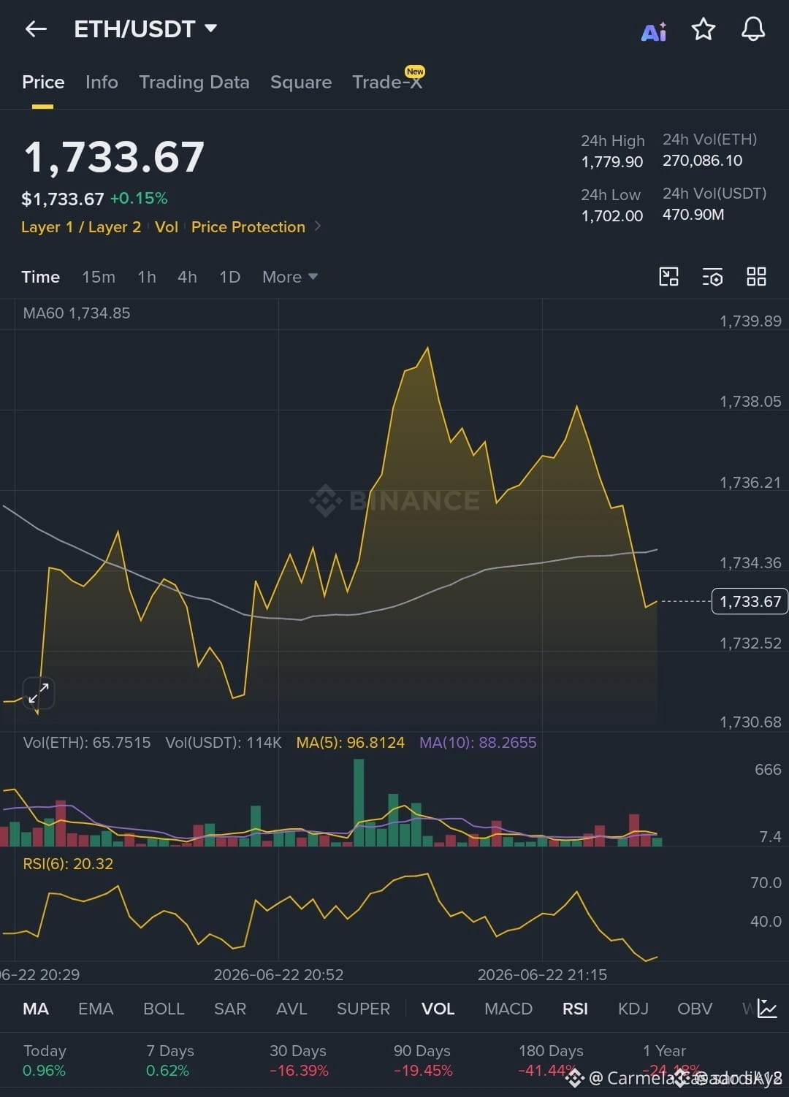Screen dimensions: 789x1097
Task: Open price alert bell icon
Action: pyautogui.click(x=753, y=29)
